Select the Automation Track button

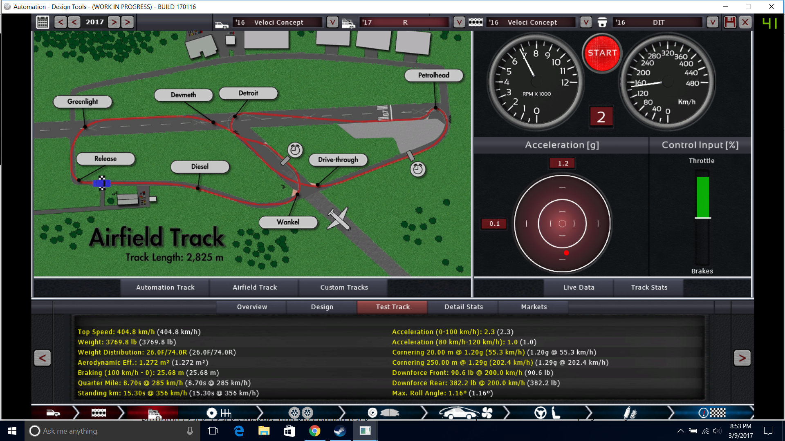click(165, 287)
